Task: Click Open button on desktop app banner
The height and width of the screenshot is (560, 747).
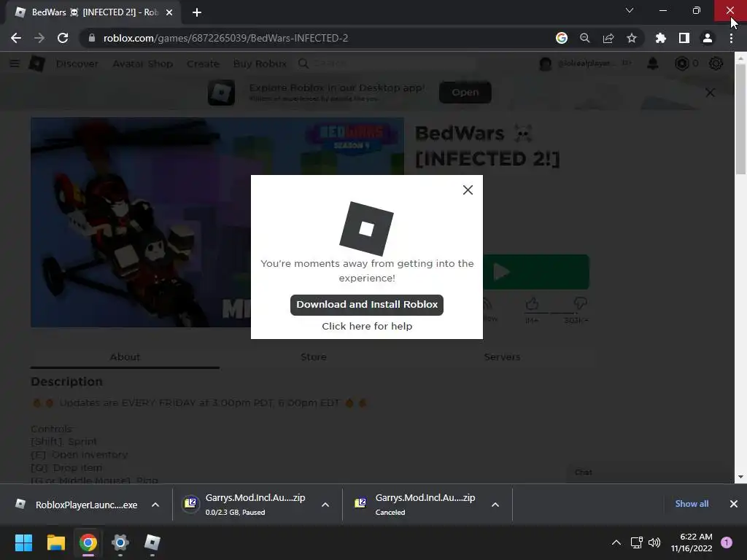Action: [x=465, y=93]
